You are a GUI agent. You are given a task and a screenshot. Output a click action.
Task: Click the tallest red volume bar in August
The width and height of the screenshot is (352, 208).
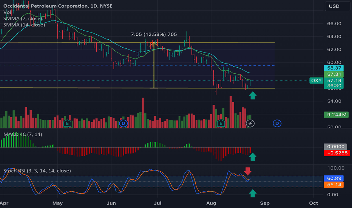tap(230, 112)
